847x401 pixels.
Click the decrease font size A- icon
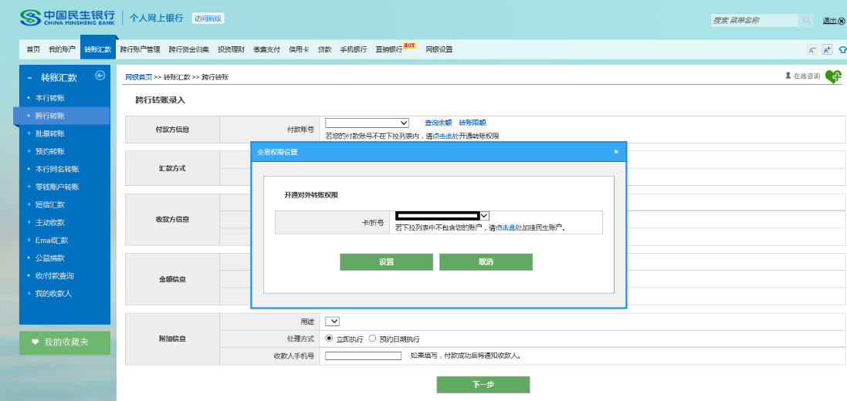[812, 49]
